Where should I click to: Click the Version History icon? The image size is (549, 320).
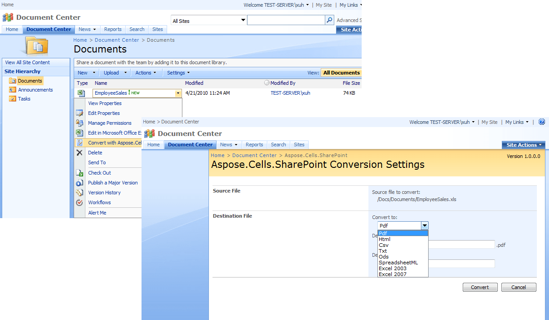[80, 193]
